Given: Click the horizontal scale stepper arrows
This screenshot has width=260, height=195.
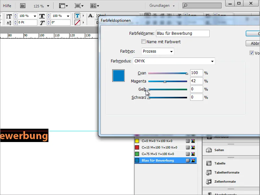Looking at the screenshot, I should (48, 16).
